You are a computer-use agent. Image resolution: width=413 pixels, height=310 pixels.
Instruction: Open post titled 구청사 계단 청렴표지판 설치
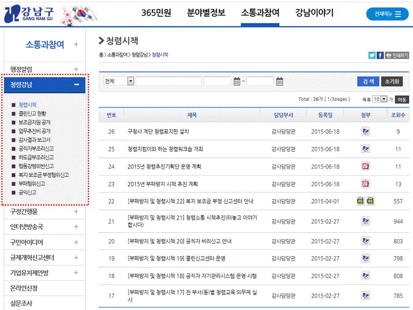158,132
